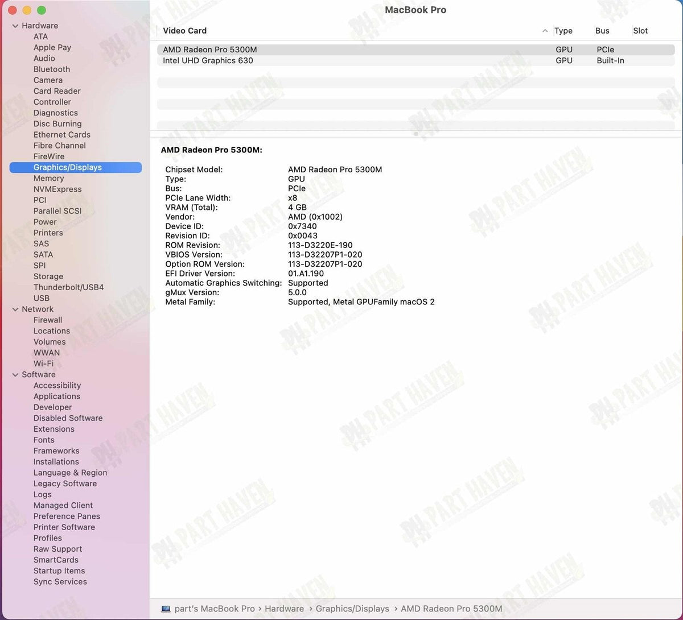683x620 pixels.
Task: Select Camera in the sidebar
Action: (48, 80)
